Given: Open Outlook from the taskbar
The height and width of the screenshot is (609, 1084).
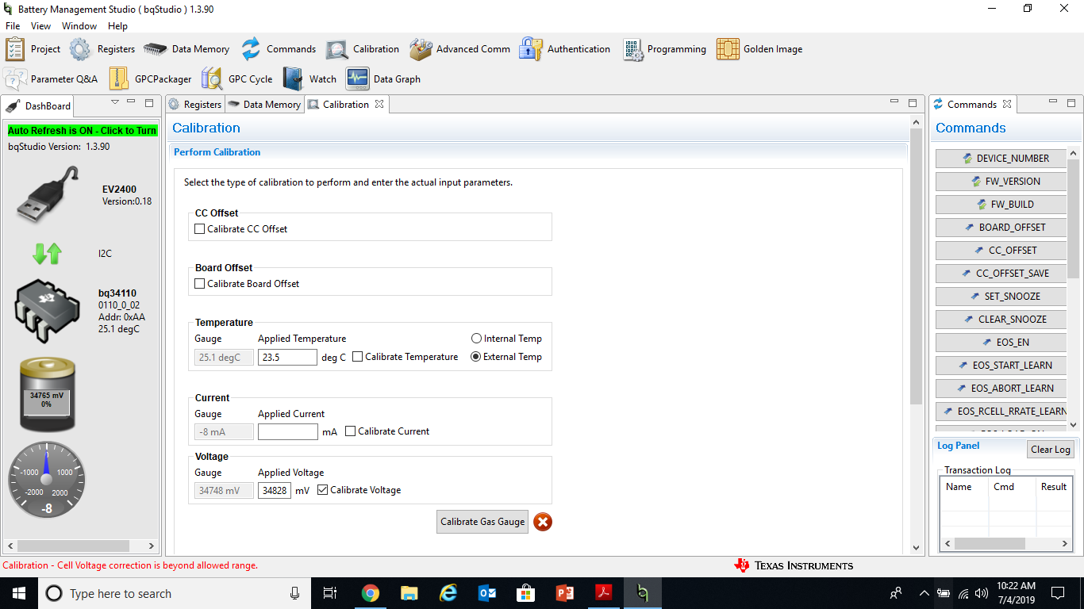Looking at the screenshot, I should pos(487,593).
